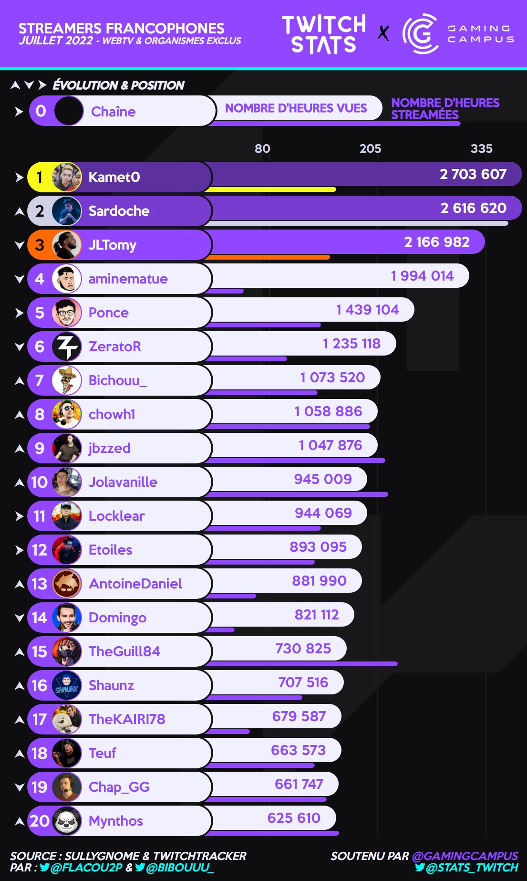This screenshot has width=527, height=881.
Task: Click Mynthos's panda avatar
Action: point(67,821)
